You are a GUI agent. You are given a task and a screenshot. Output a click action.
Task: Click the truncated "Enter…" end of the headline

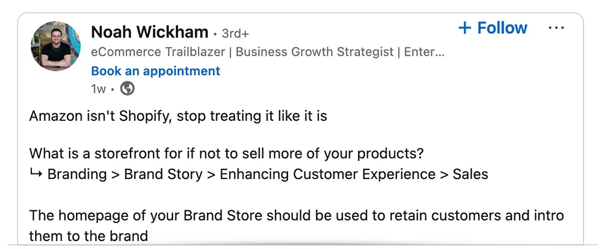424,52
